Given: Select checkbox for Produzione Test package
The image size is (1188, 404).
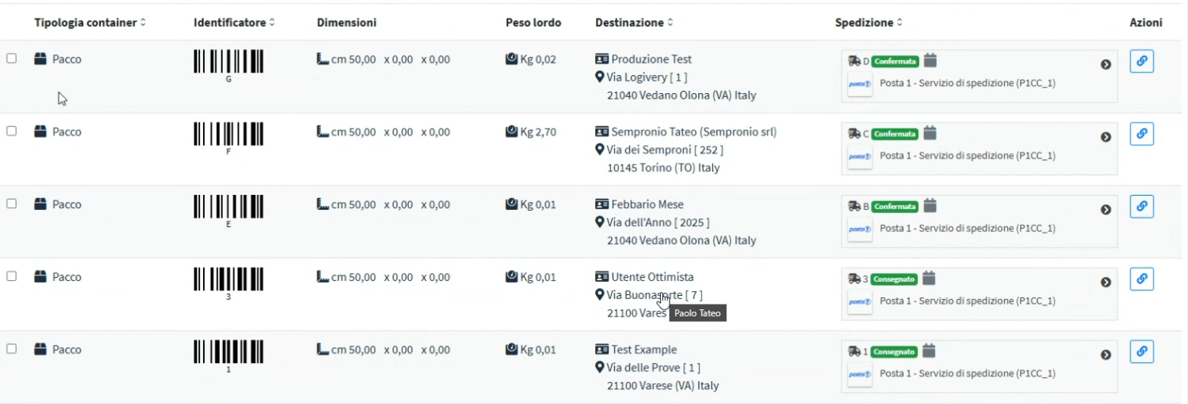Looking at the screenshot, I should [12, 58].
